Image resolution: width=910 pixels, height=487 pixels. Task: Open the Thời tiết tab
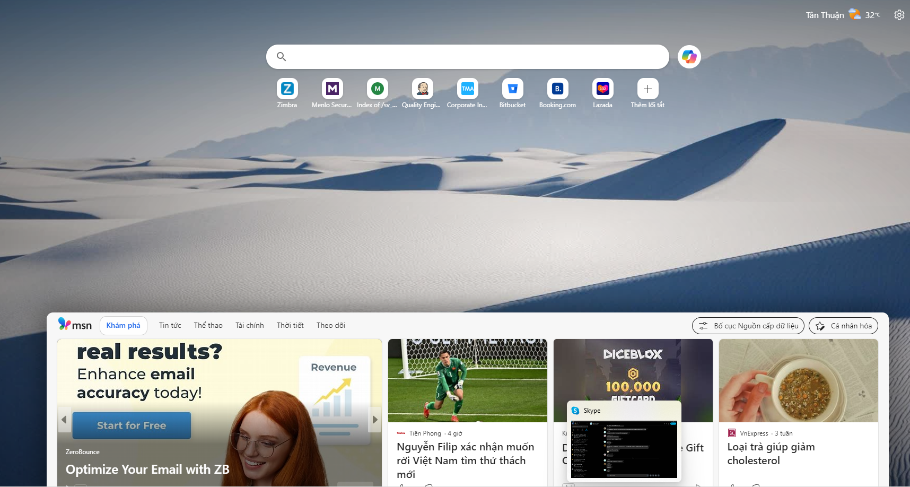pos(290,325)
